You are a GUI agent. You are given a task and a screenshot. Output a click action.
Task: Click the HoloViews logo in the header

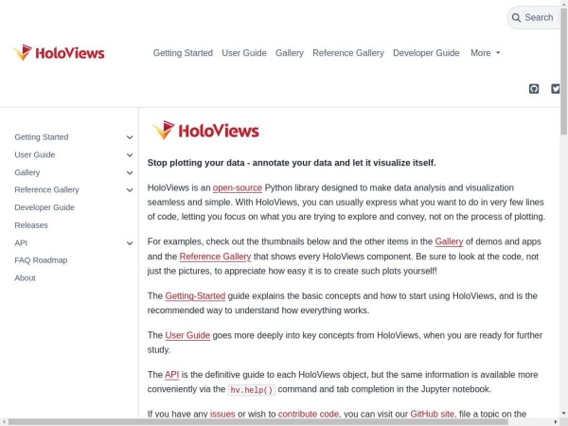click(x=59, y=53)
